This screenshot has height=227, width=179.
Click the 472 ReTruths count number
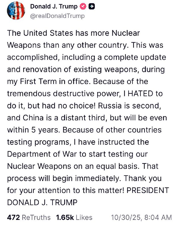13,218
